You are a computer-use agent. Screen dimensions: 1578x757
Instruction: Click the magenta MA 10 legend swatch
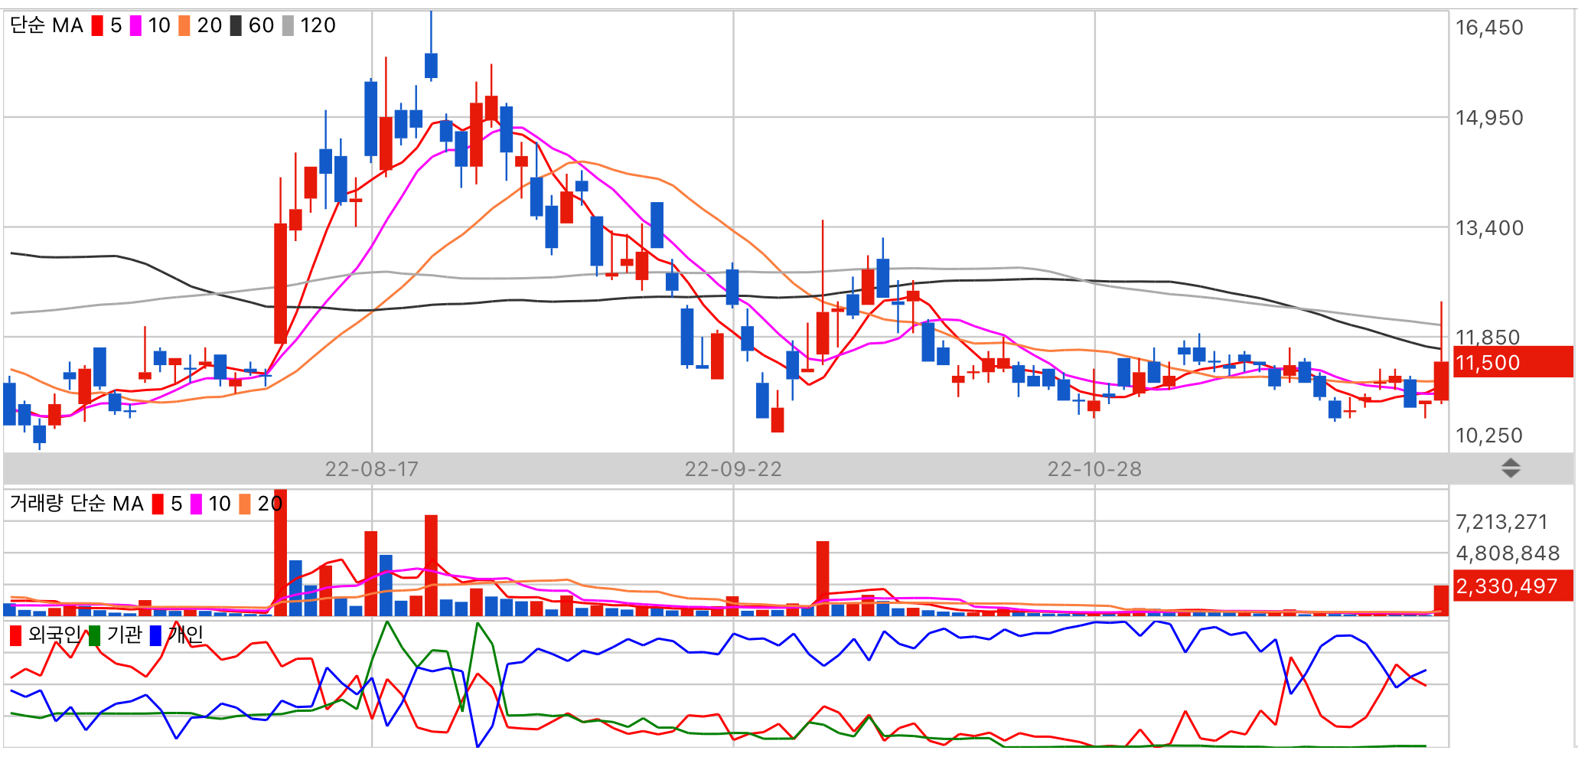(x=135, y=26)
